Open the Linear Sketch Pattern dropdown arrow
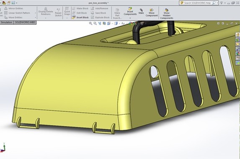Screen dimensions: 240x159 36,13
